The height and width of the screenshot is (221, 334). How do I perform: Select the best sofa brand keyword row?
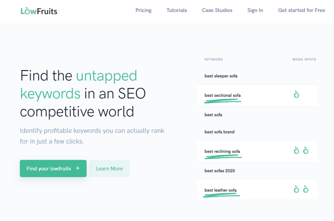point(258,132)
